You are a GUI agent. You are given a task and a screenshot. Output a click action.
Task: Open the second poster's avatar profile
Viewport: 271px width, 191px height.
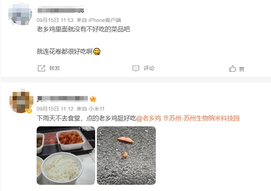click(21, 101)
